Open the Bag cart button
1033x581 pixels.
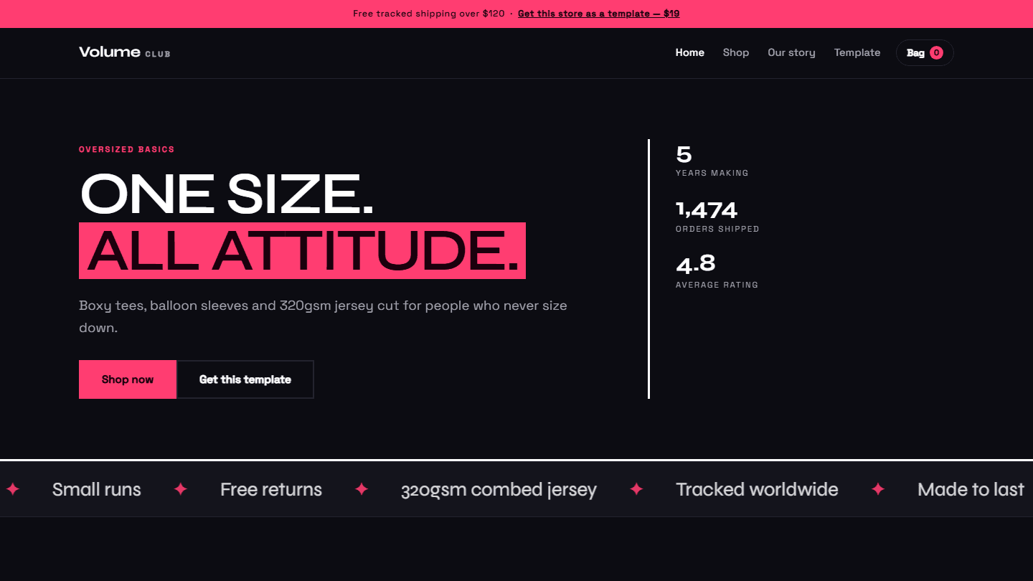click(925, 52)
